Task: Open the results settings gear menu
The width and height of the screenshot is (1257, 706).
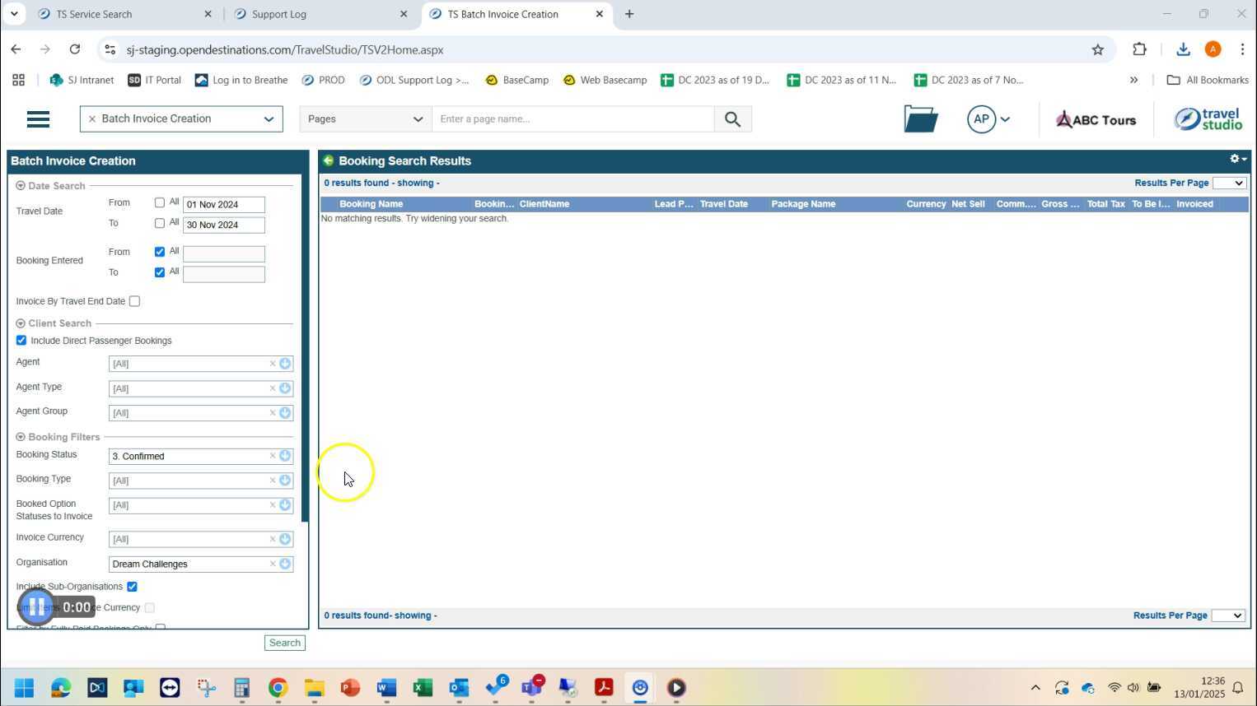Action: 1236,159
